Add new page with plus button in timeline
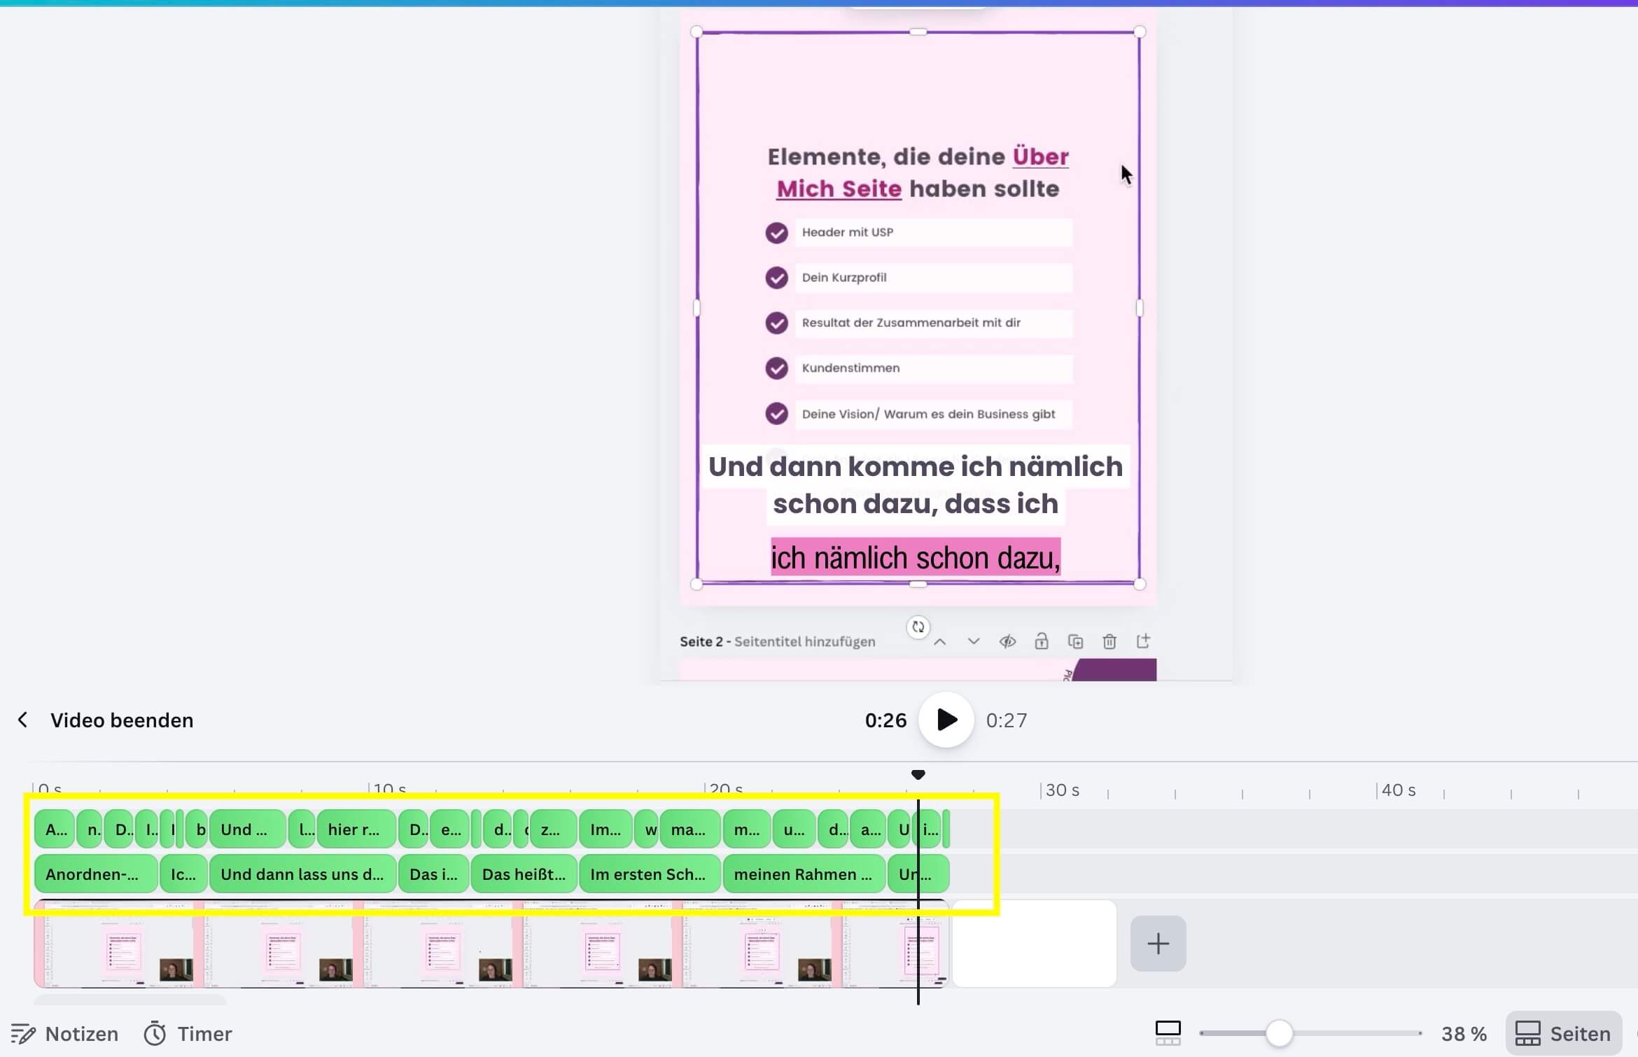The image size is (1638, 1057). pos(1158,943)
